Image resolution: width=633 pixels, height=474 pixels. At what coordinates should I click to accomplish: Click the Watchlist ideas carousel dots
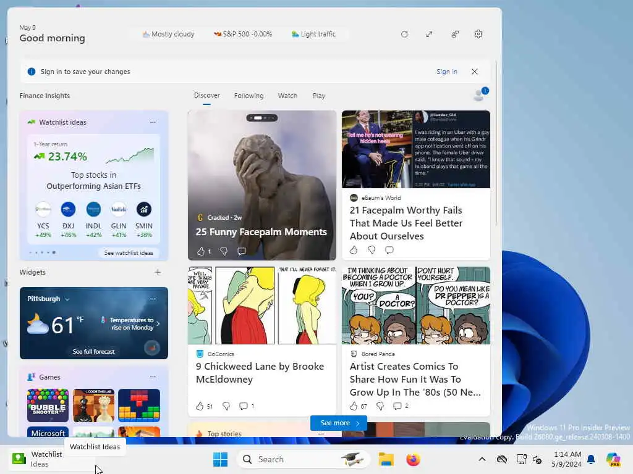tap(43, 252)
